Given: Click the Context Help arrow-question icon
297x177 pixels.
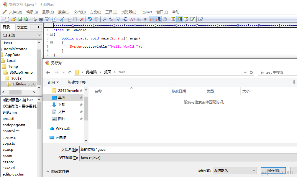Looking at the screenshot, I should (x=201, y=19).
